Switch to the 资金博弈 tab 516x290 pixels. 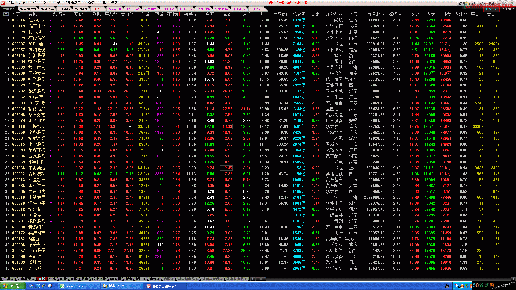pyautogui.click(x=47, y=9)
